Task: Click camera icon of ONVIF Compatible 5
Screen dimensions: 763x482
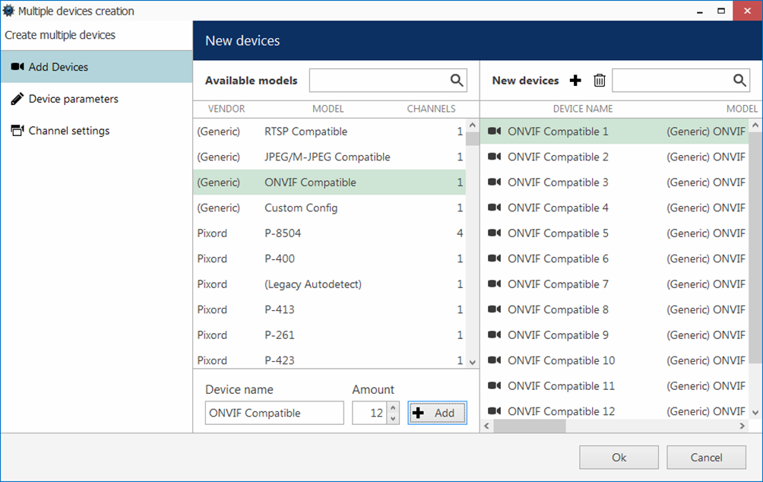Action: (x=495, y=233)
